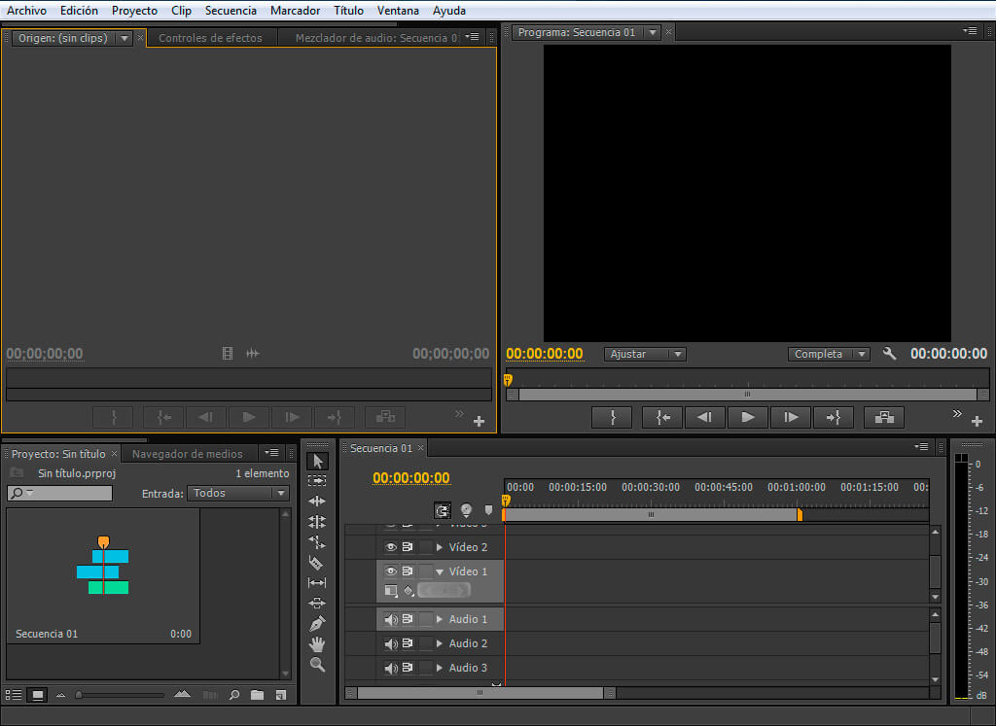Image resolution: width=996 pixels, height=726 pixels.
Task: Toggle Vídeo 1 track visibility eye
Action: [x=391, y=571]
